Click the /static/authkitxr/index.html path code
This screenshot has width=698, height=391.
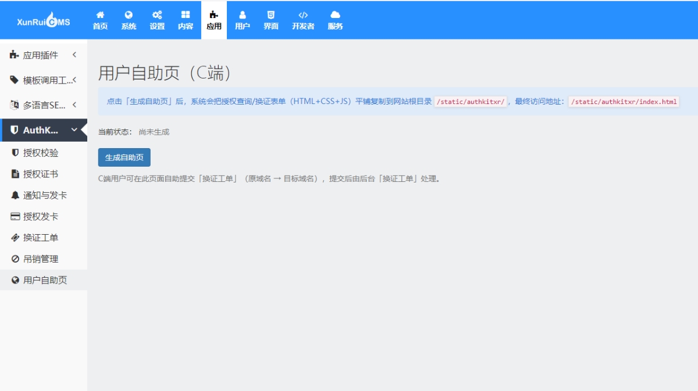pos(624,102)
